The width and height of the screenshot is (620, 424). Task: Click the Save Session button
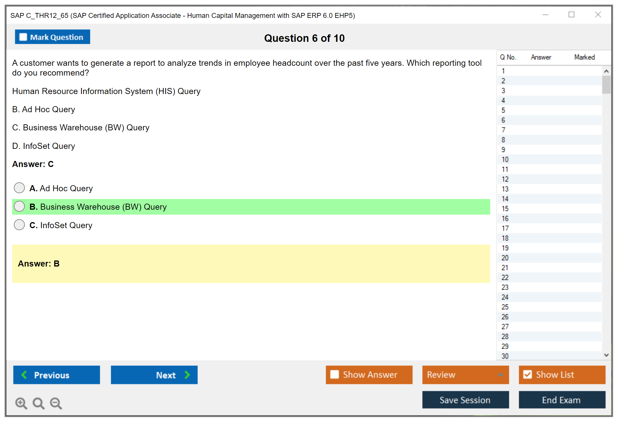tap(465, 400)
